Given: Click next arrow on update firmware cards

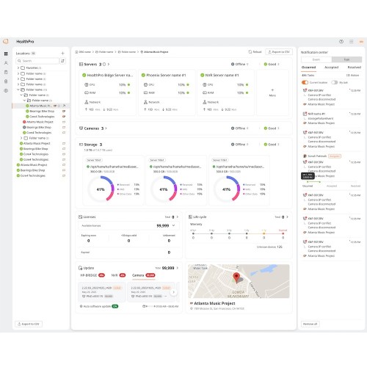Looking at the screenshot, I should pos(173,292).
